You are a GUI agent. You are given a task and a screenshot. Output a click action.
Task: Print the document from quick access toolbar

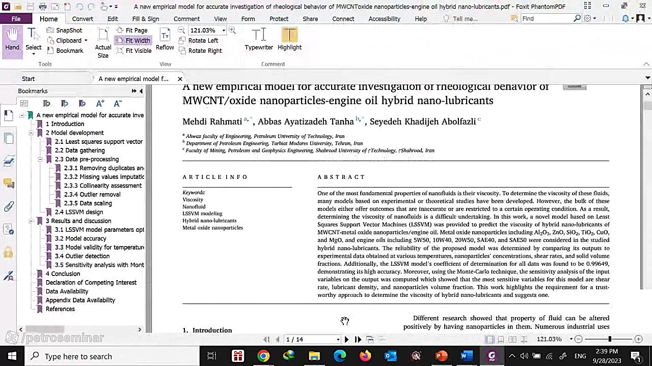[43, 7]
